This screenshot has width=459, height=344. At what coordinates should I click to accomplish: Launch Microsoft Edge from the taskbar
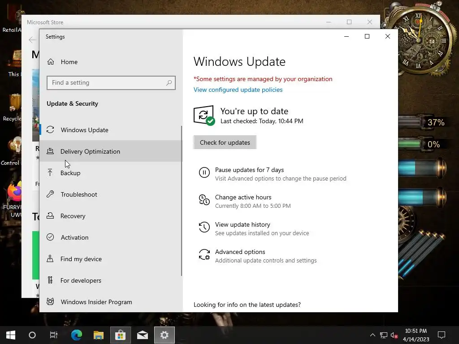[77, 335]
